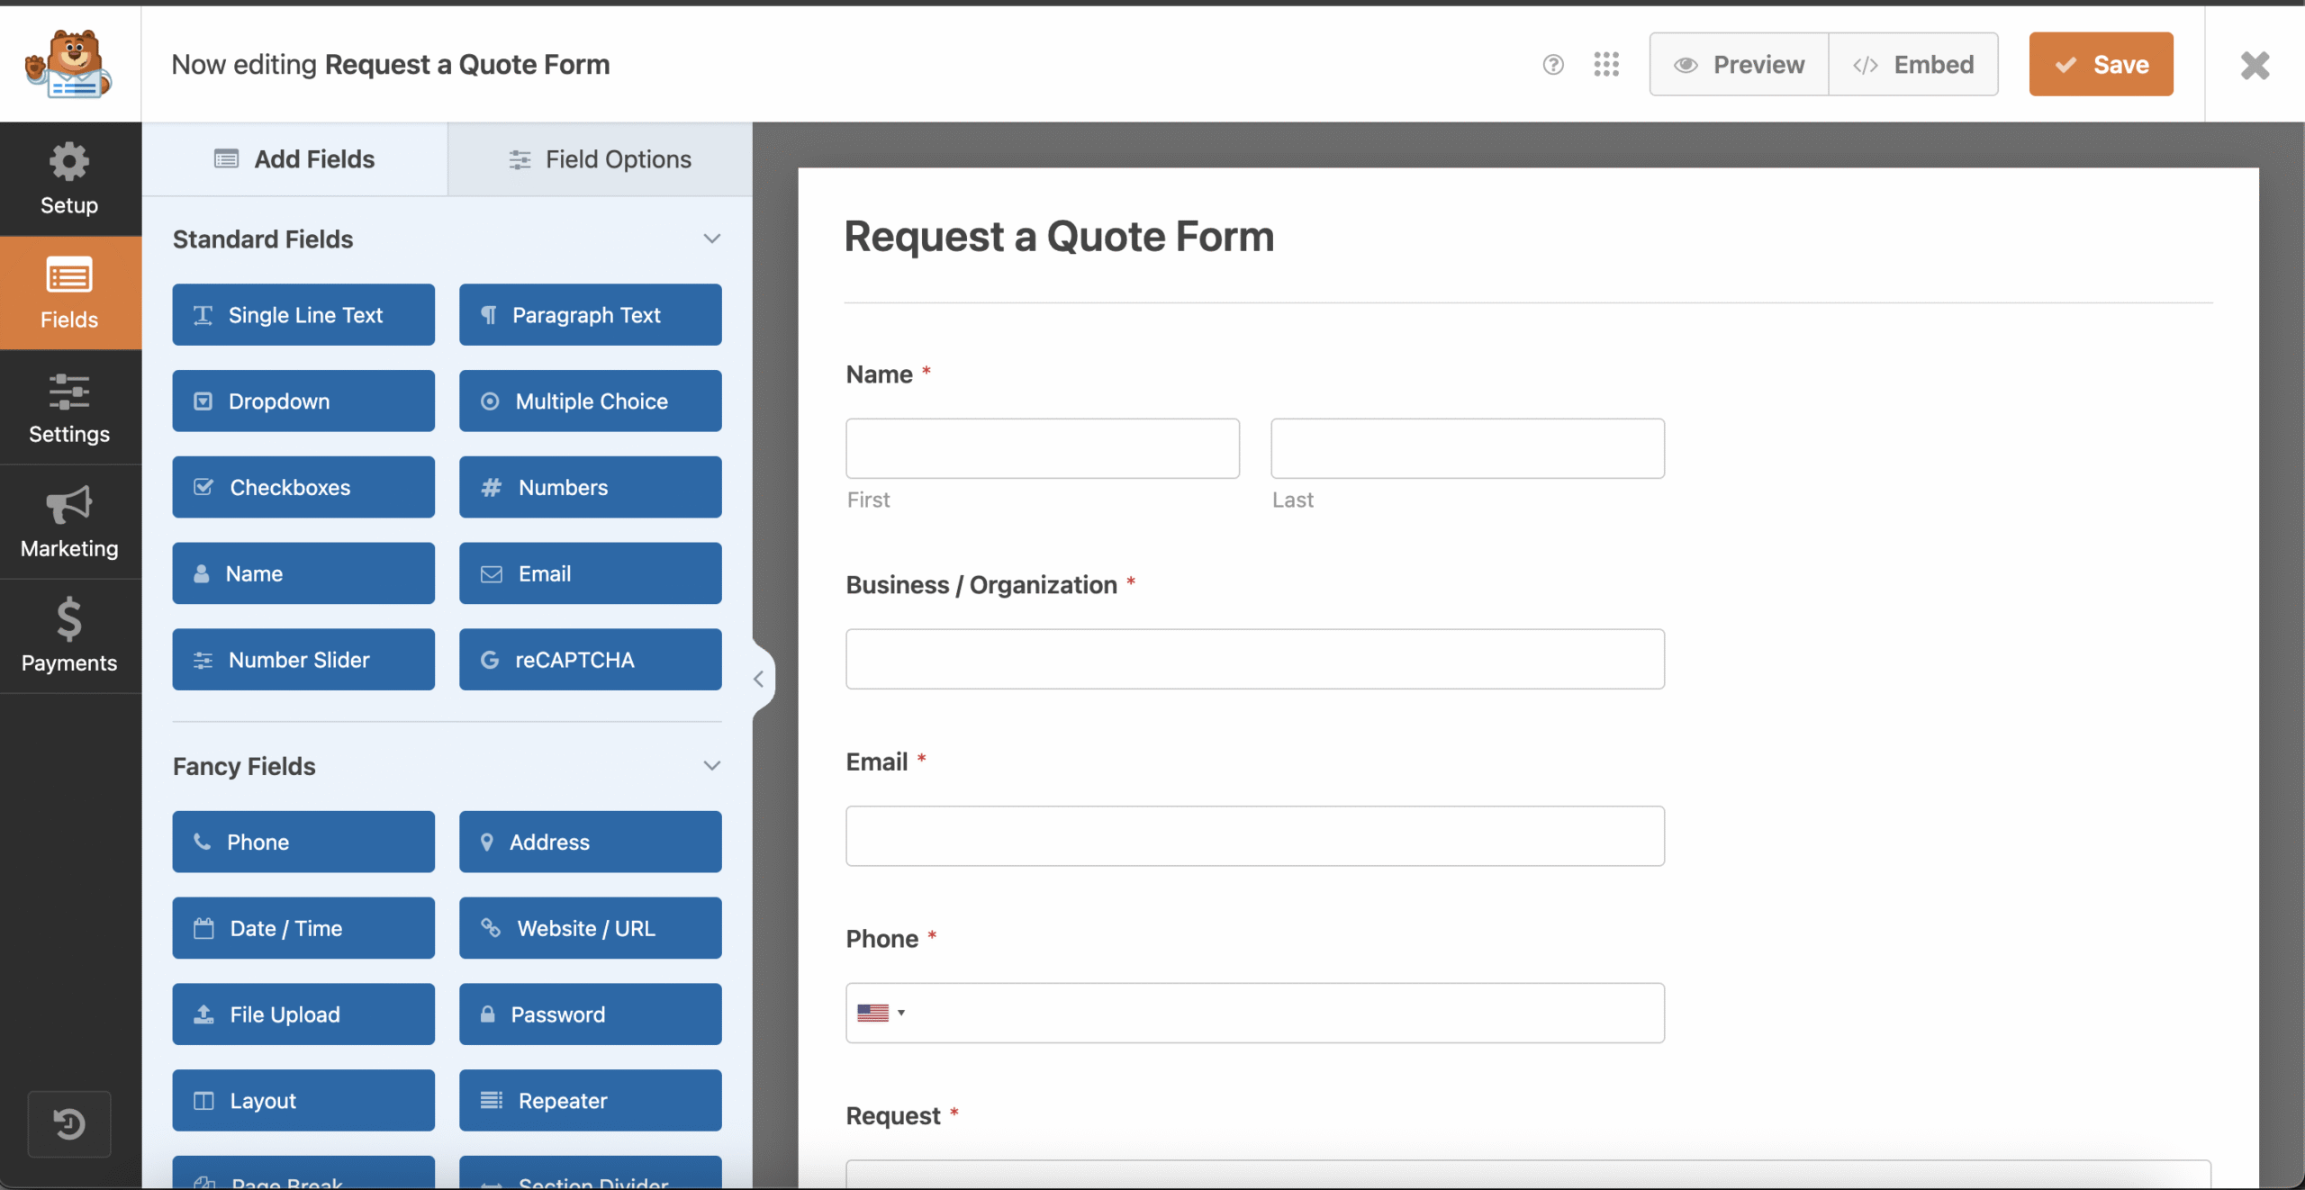The width and height of the screenshot is (2305, 1190).
Task: Add a Number Slider field
Action: [303, 660]
